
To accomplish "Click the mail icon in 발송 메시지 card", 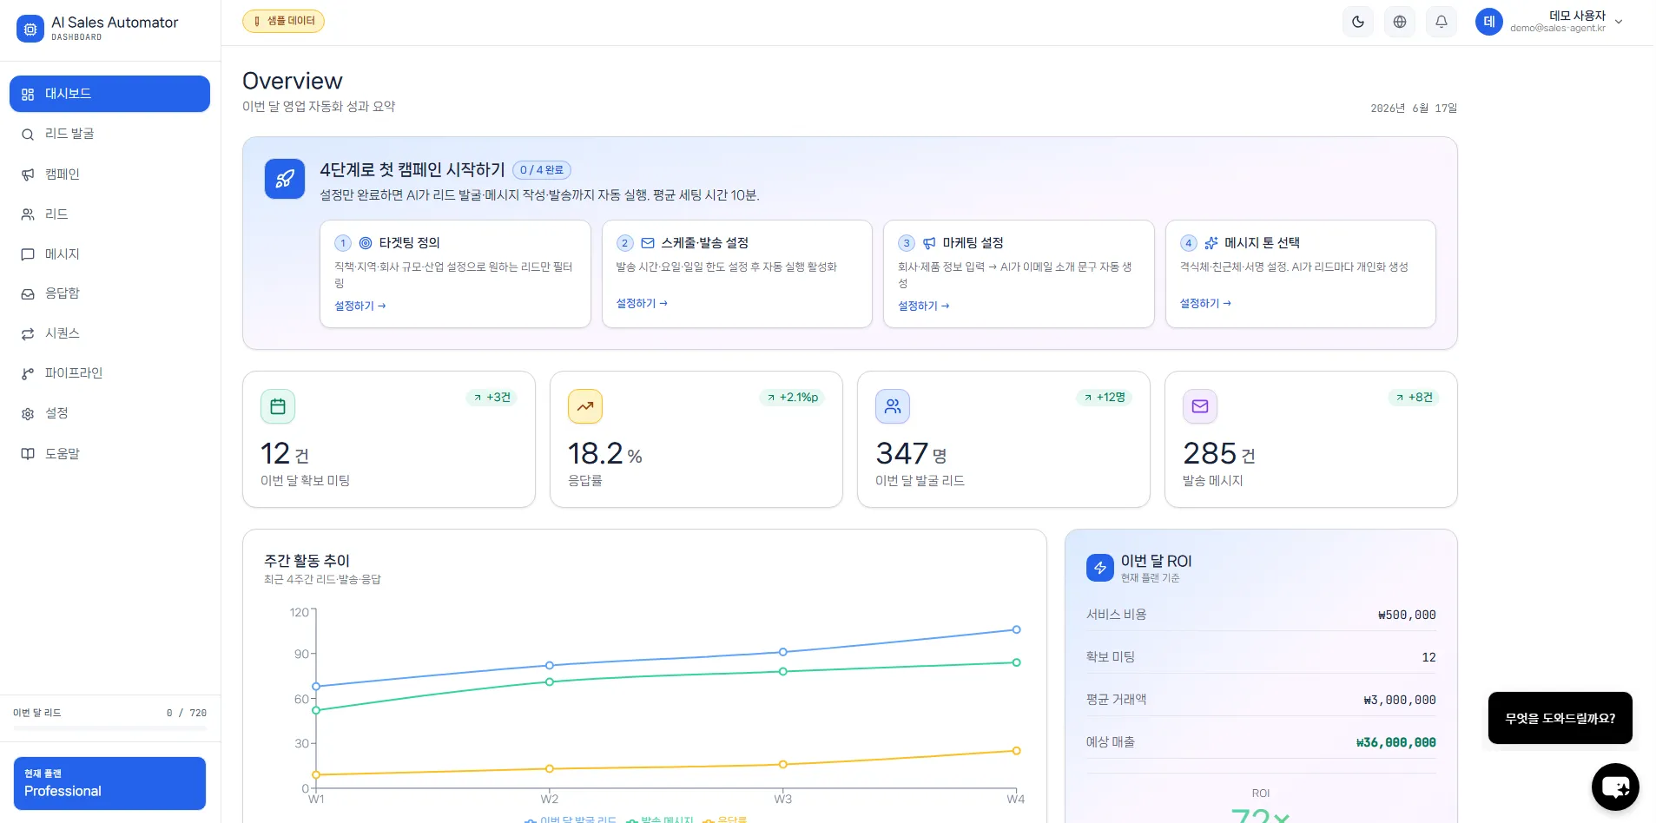I will [1200, 406].
